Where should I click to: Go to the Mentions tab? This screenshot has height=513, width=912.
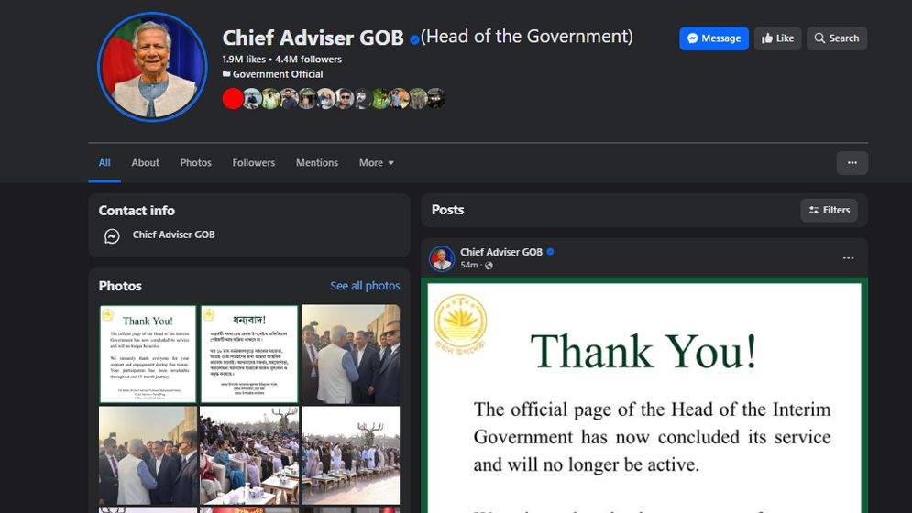click(x=316, y=163)
